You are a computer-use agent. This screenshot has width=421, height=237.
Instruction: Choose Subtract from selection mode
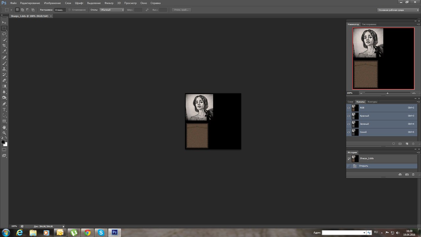tap(28, 10)
